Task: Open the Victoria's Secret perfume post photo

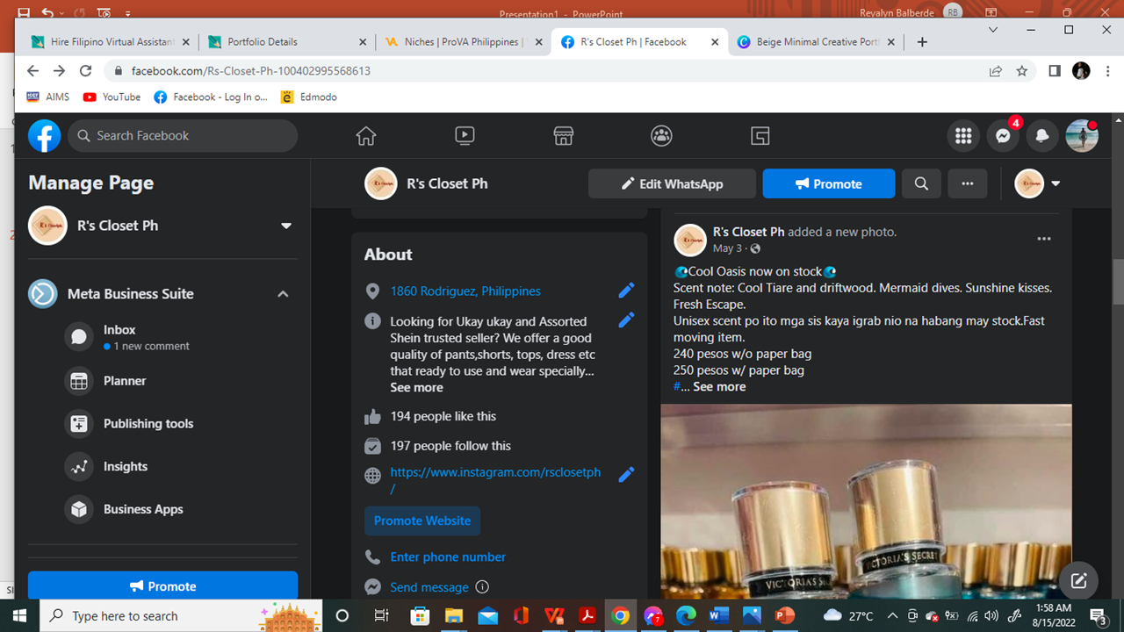Action: pyautogui.click(x=866, y=502)
